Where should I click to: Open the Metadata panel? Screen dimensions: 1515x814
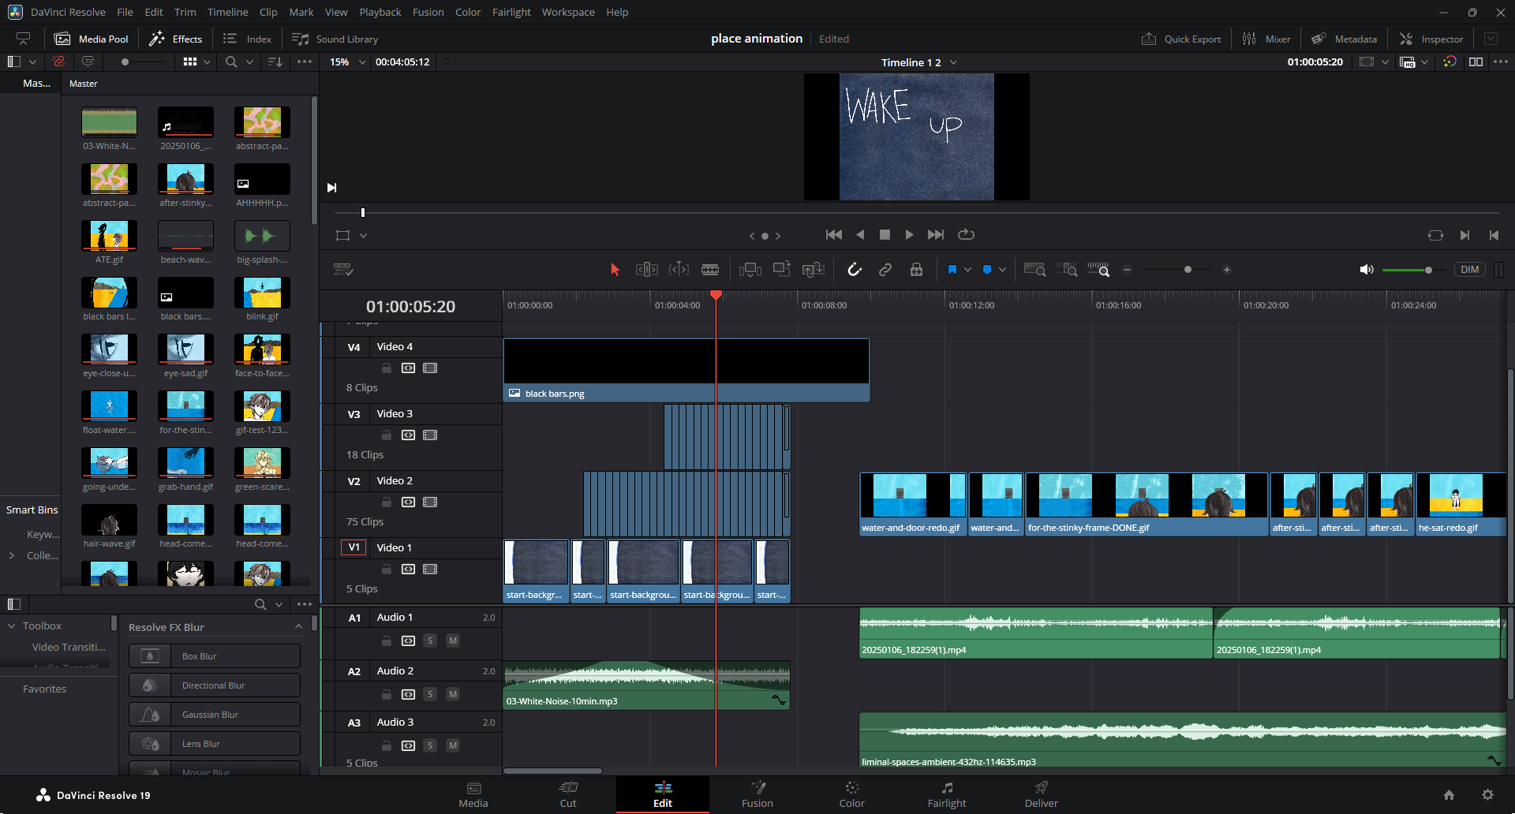point(1344,39)
